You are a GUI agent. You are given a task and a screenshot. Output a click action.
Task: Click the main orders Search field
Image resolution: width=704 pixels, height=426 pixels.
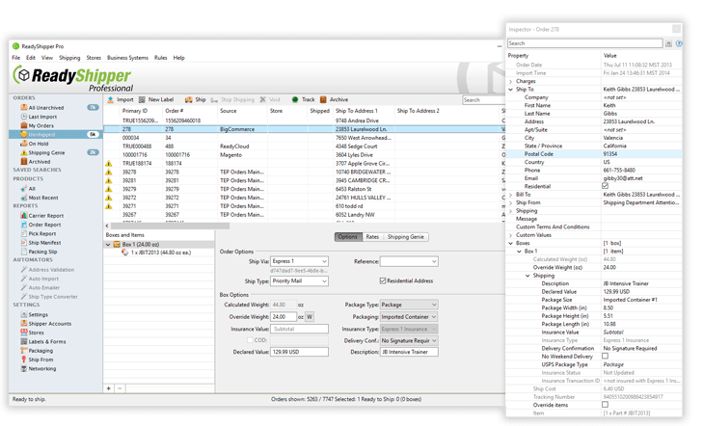point(483,100)
